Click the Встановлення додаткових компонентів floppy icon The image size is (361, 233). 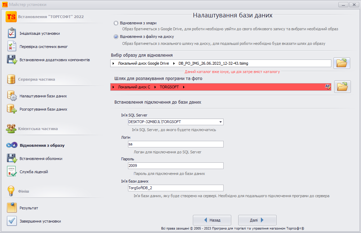12,59
